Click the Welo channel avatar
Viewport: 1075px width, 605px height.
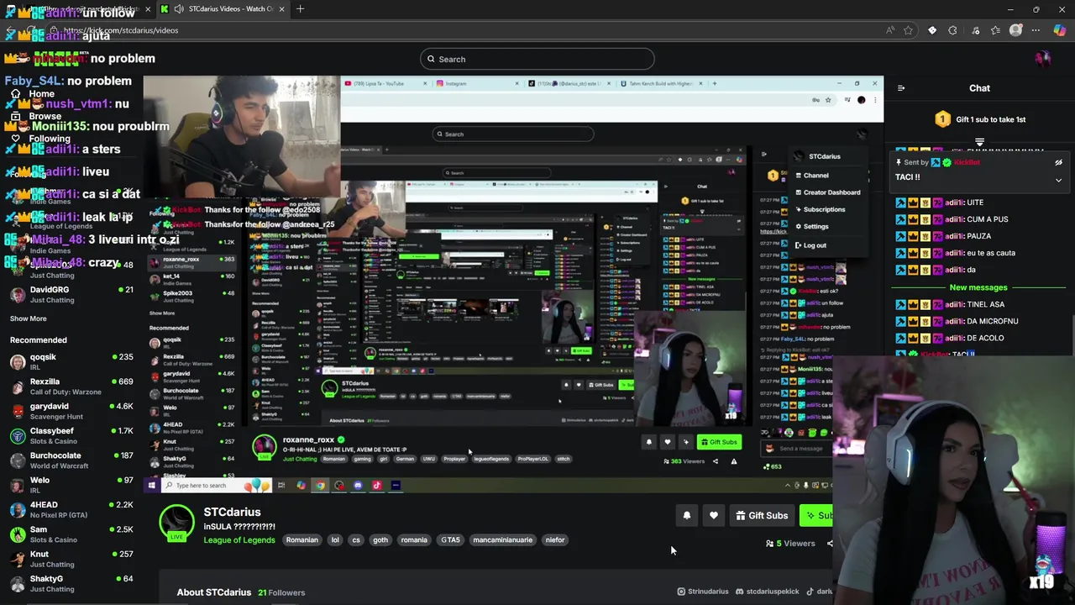pyautogui.click(x=18, y=485)
